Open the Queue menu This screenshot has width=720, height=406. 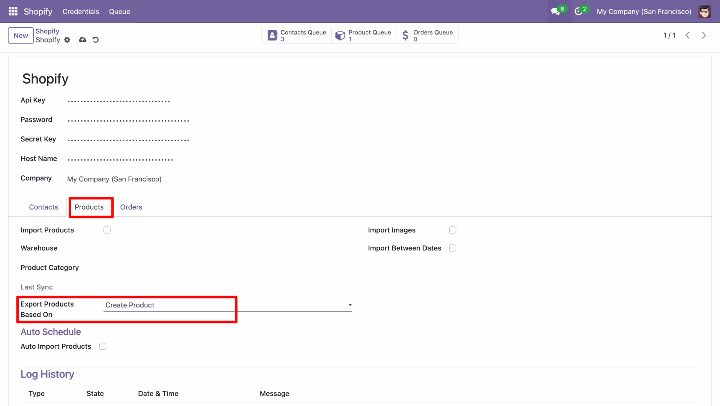[x=119, y=12]
